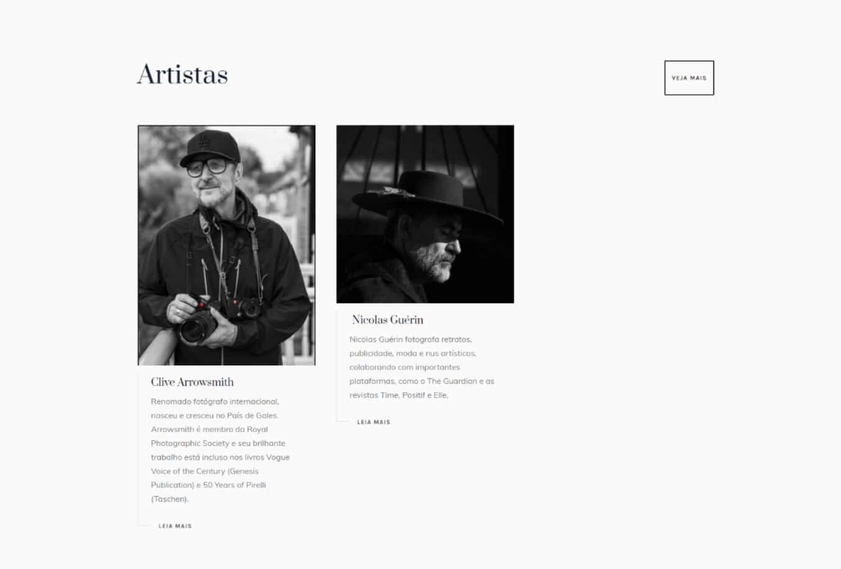Click Clive Arrowsmith's biography paragraph

click(x=220, y=450)
